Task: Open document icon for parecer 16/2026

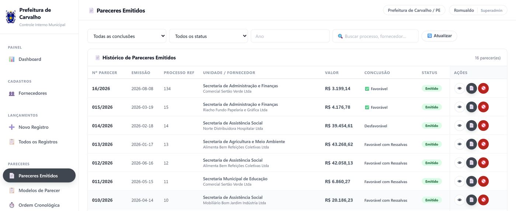Action: pyautogui.click(x=471, y=88)
